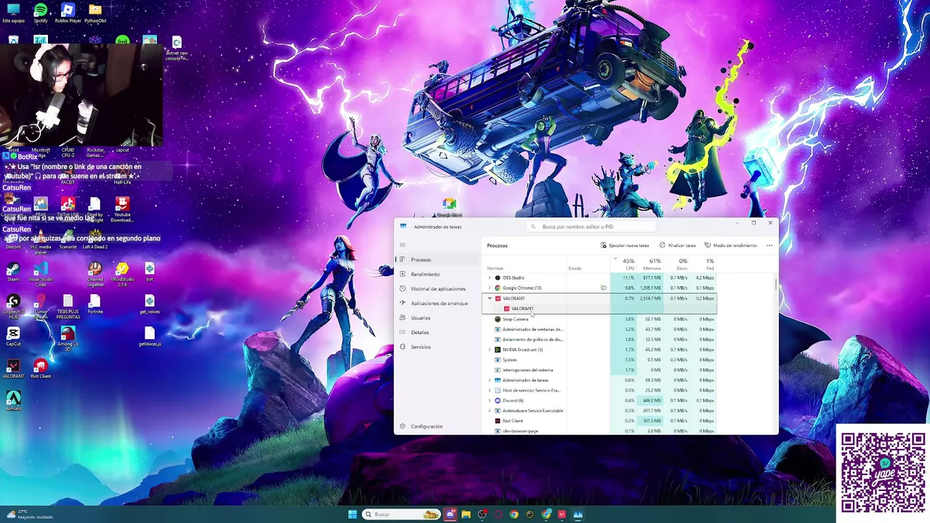Go to Aplicaciones de arranque section
930x523 pixels.
point(438,303)
